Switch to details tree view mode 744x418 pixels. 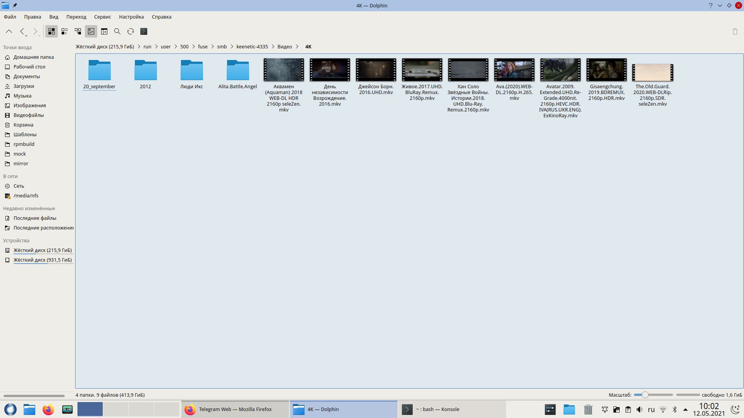[x=78, y=31]
